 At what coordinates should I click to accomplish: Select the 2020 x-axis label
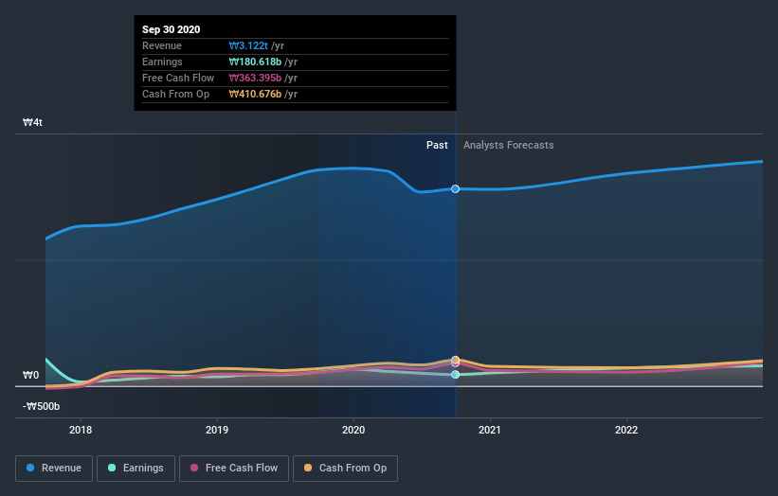coord(353,430)
